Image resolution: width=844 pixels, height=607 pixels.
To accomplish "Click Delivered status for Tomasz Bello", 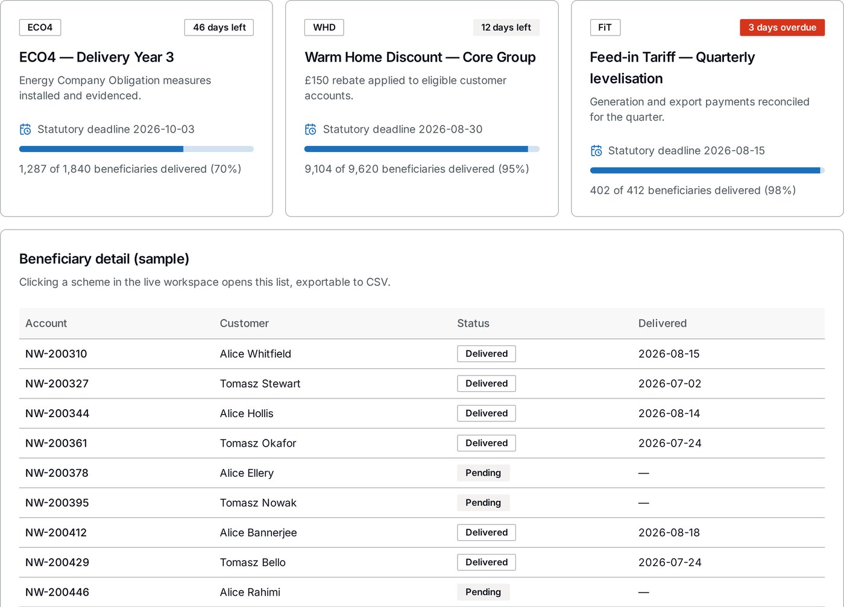I will point(487,562).
